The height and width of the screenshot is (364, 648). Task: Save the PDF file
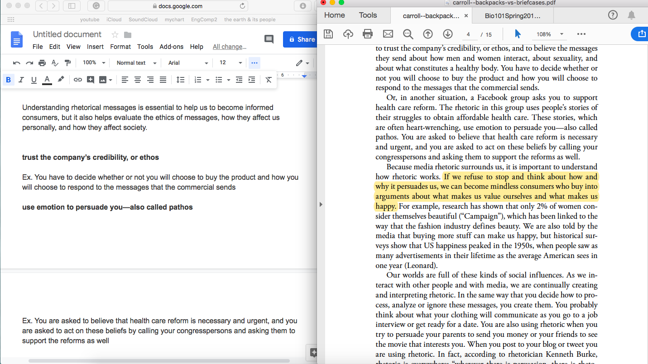328,34
